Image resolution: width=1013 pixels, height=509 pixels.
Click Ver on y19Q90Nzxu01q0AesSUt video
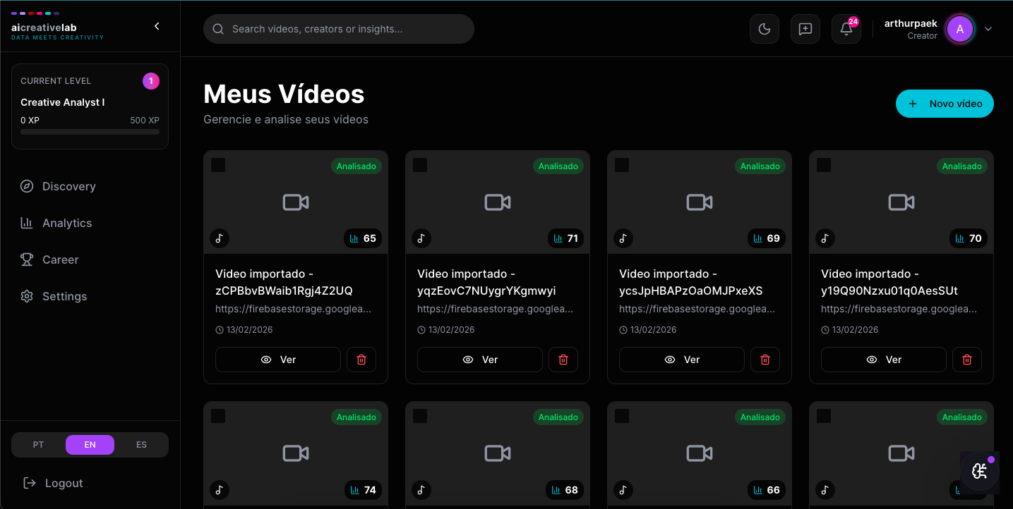(884, 360)
